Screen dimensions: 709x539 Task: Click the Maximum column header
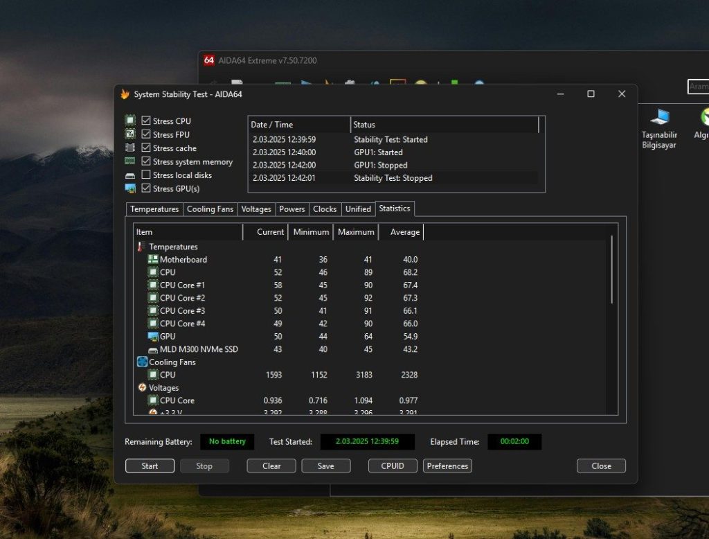(356, 231)
